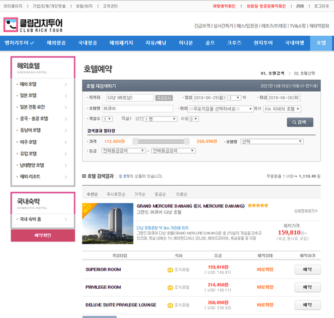This screenshot has height=318, width=334.
Task: Click the 주요도시 button beside destination
Action: pyautogui.click(x=164, y=98)
